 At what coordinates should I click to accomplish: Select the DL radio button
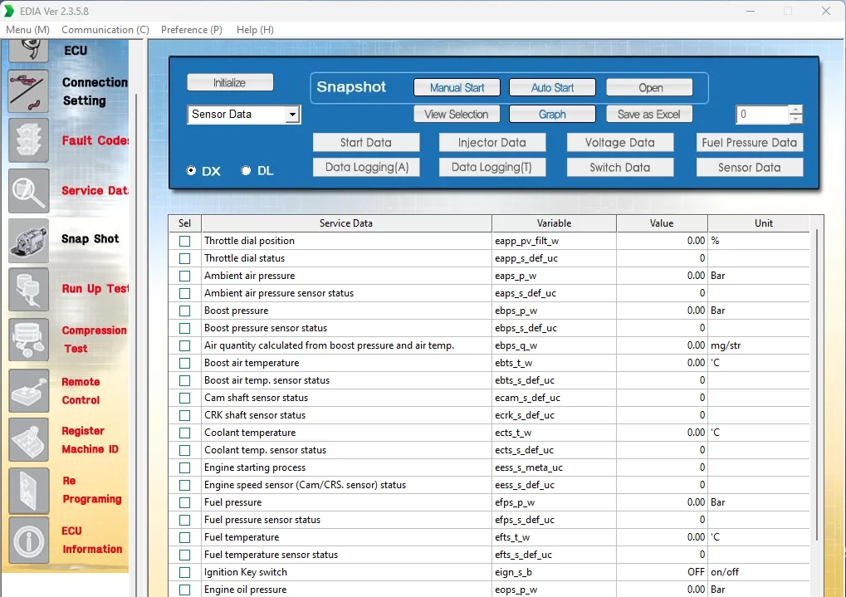click(x=246, y=171)
